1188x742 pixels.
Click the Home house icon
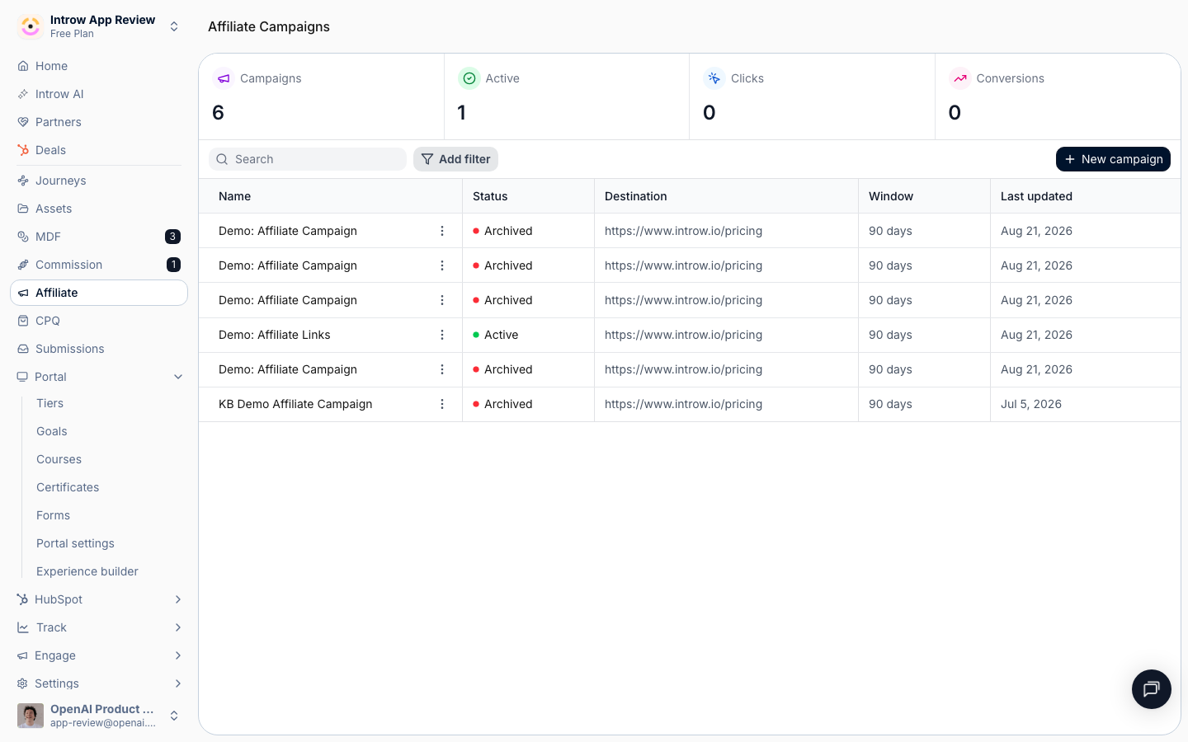coord(23,66)
